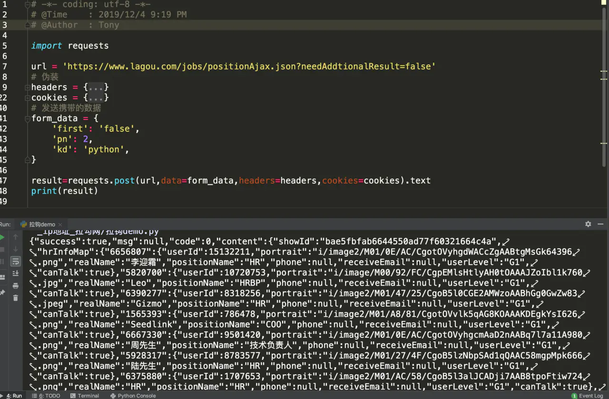Click the comment '# 发送携带的数据'
Image resolution: width=609 pixels, height=399 pixels.
click(66, 108)
